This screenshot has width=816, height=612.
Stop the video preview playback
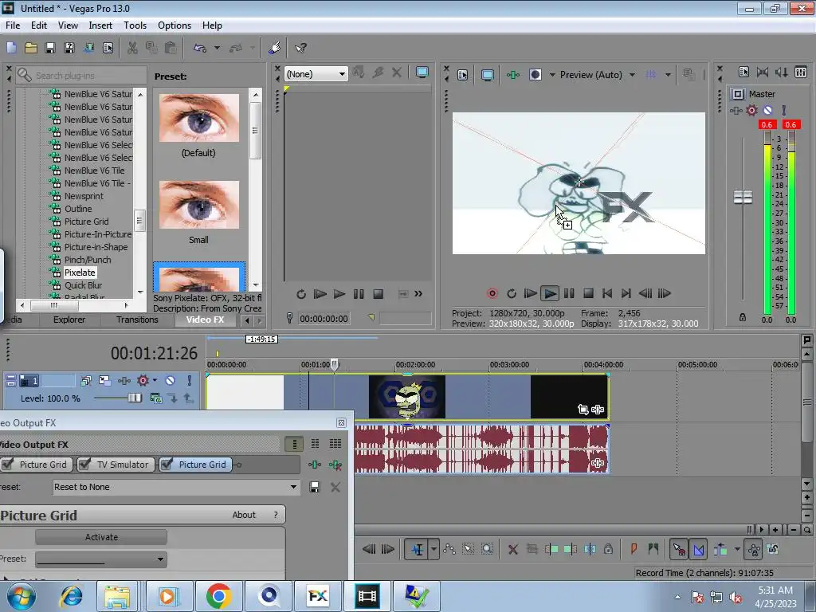[588, 293]
